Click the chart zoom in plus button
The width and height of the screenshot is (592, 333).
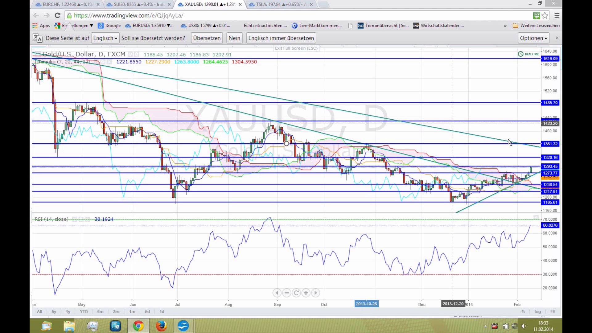click(306, 293)
